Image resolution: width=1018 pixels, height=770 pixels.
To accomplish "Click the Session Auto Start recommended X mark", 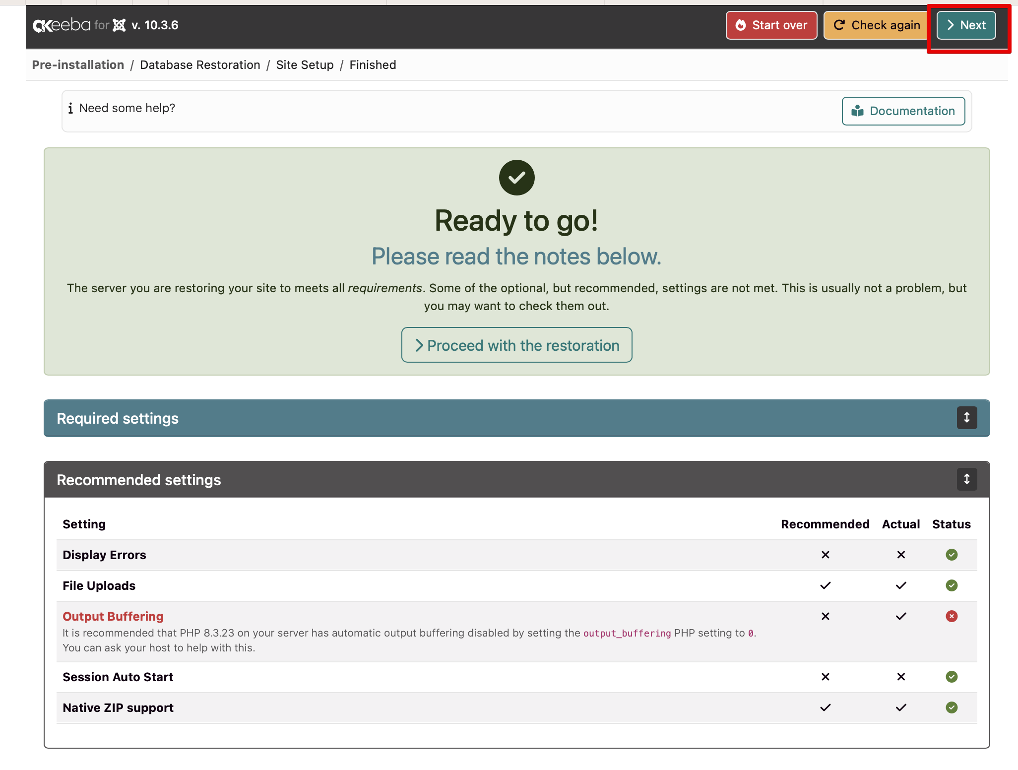I will point(825,677).
